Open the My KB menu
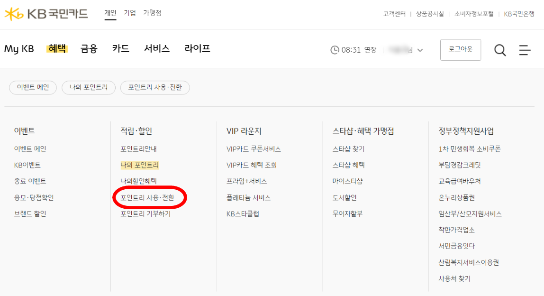Image resolution: width=544 pixels, height=296 pixels. point(19,49)
